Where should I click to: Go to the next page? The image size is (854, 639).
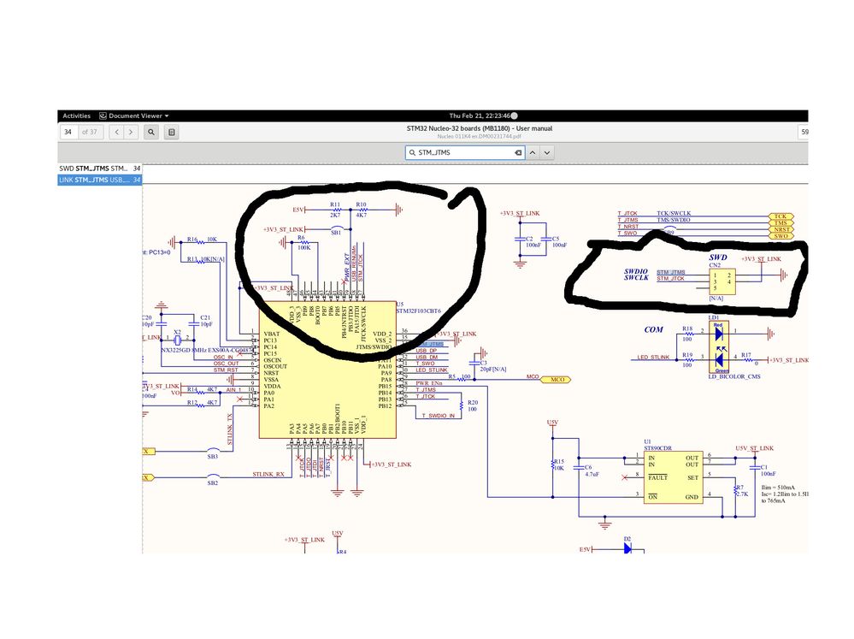(x=131, y=132)
